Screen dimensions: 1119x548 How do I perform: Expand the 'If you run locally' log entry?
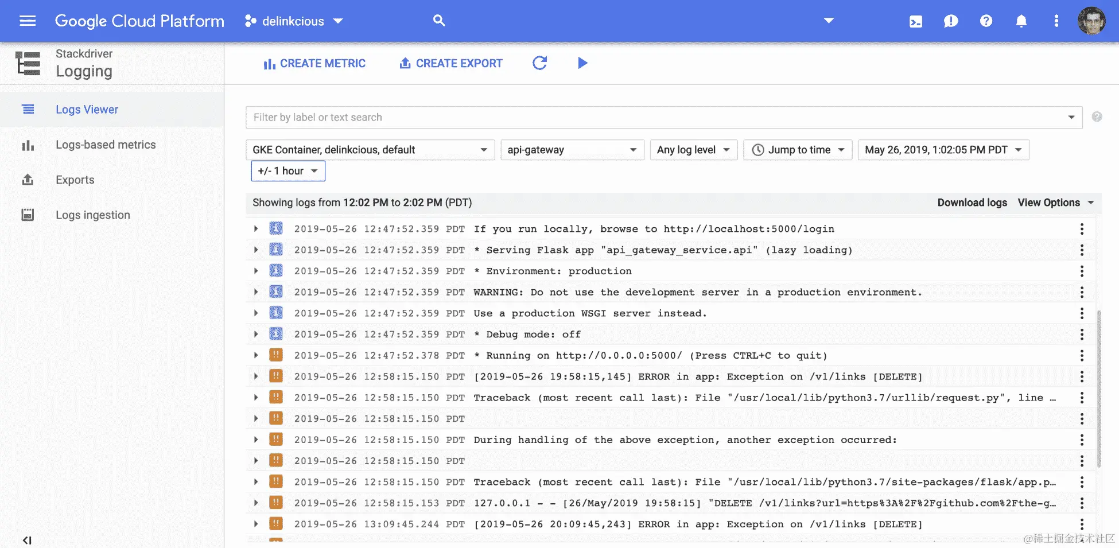(x=256, y=229)
